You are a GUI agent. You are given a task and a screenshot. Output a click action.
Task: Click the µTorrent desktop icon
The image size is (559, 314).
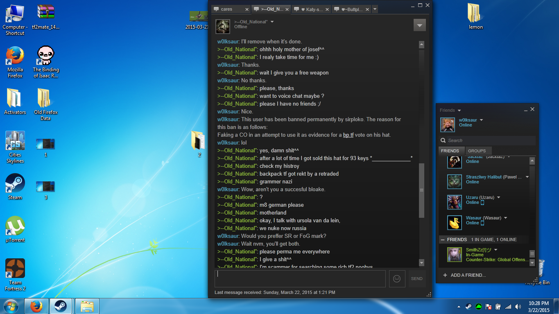pyautogui.click(x=15, y=226)
